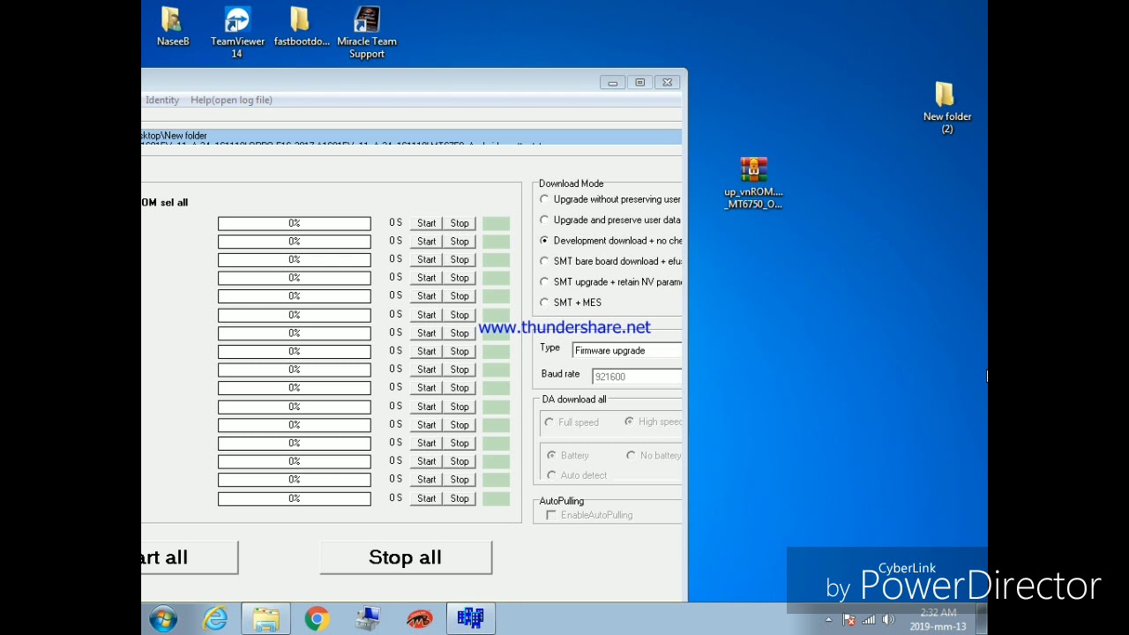The height and width of the screenshot is (635, 1129).
Task: Tick the EnableAutoPulling checkbox
Action: [x=551, y=515]
